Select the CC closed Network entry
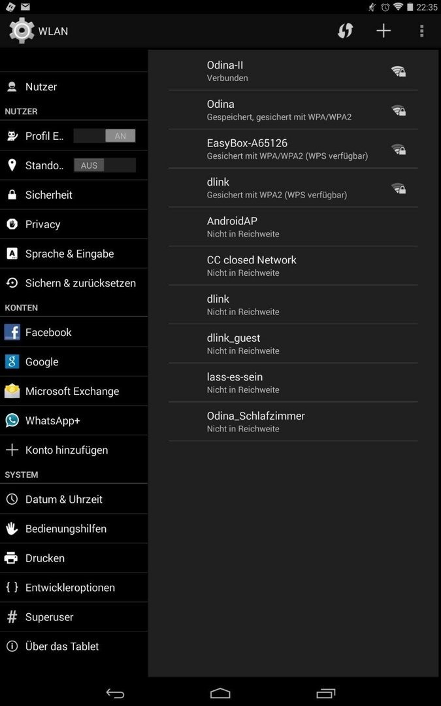The height and width of the screenshot is (706, 441). [x=293, y=265]
